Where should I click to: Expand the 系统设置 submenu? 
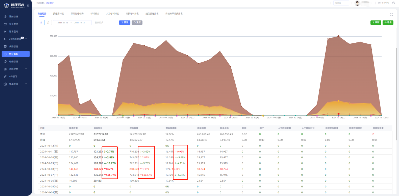coord(26,69)
